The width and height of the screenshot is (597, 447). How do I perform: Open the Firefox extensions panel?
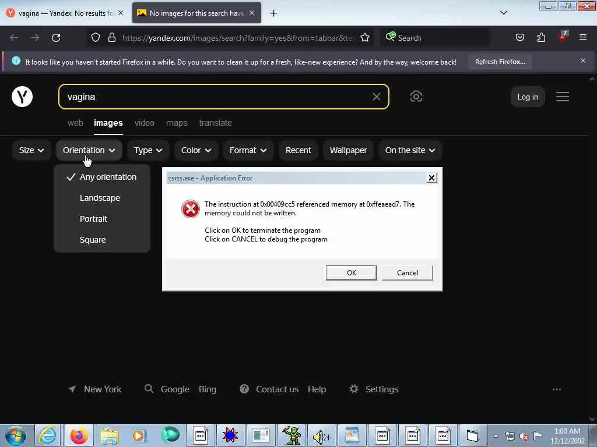(541, 37)
